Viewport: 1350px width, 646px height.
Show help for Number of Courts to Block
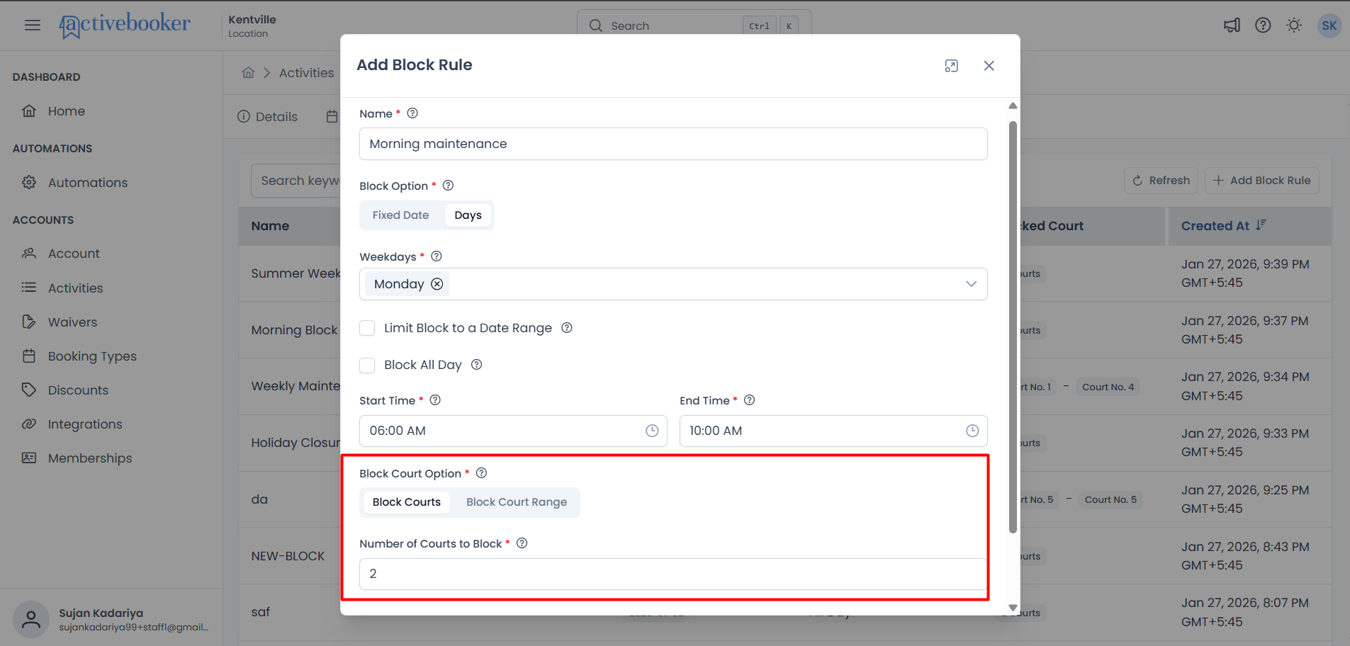point(522,543)
